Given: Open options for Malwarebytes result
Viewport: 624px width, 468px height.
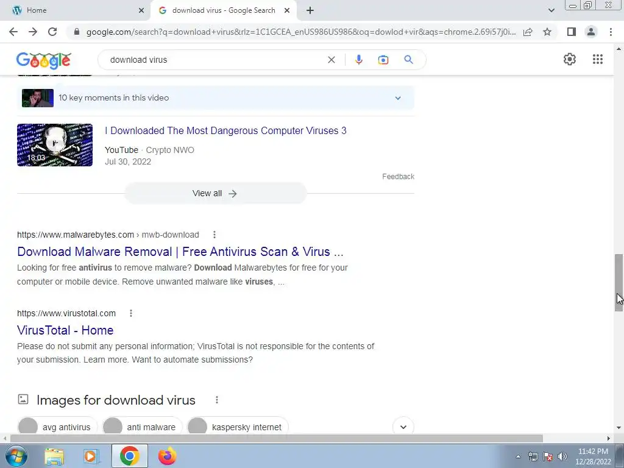Looking at the screenshot, I should (214, 235).
